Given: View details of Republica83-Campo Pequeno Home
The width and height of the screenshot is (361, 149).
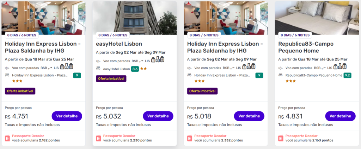Looking at the screenshot, I should [x=340, y=116].
